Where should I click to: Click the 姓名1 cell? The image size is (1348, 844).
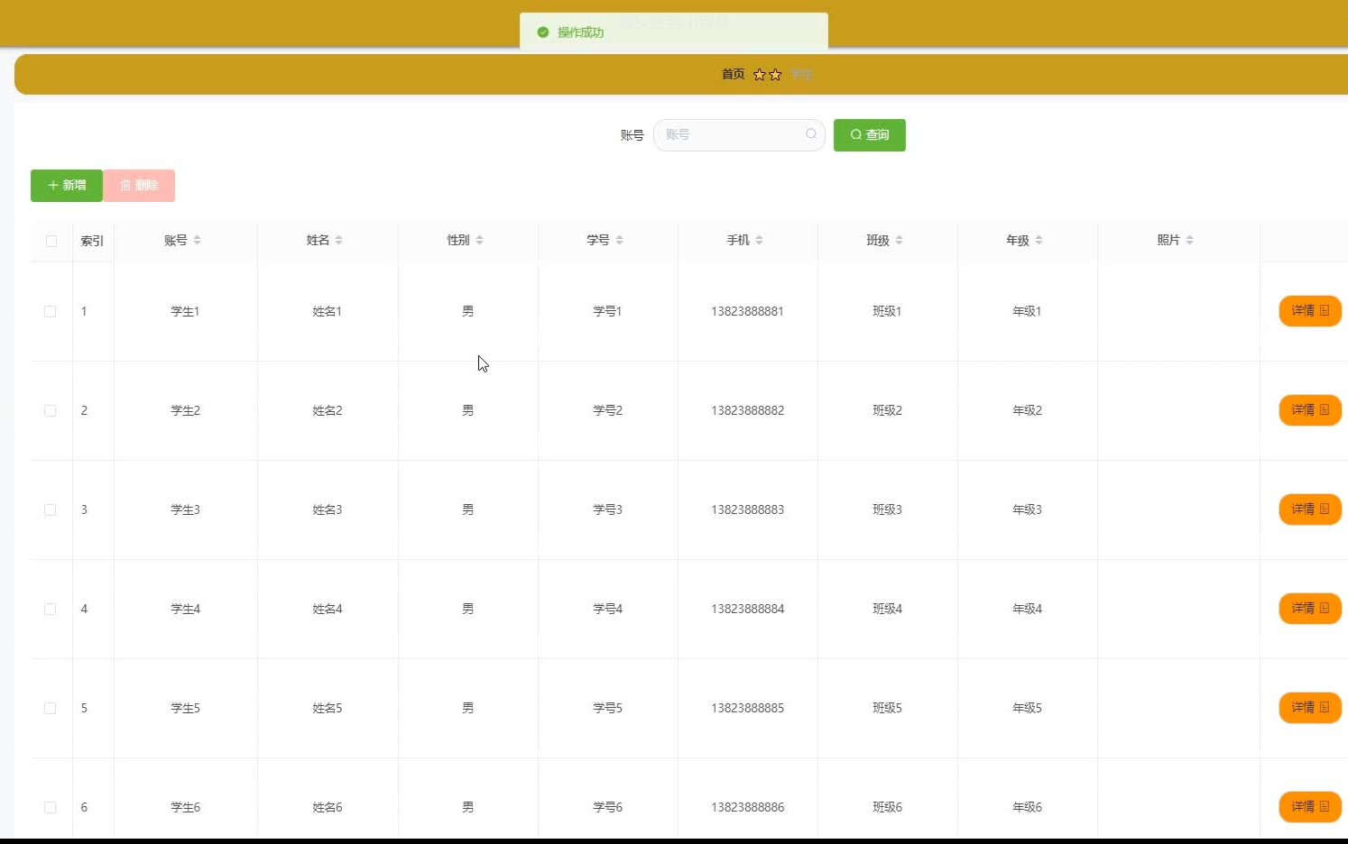click(327, 311)
